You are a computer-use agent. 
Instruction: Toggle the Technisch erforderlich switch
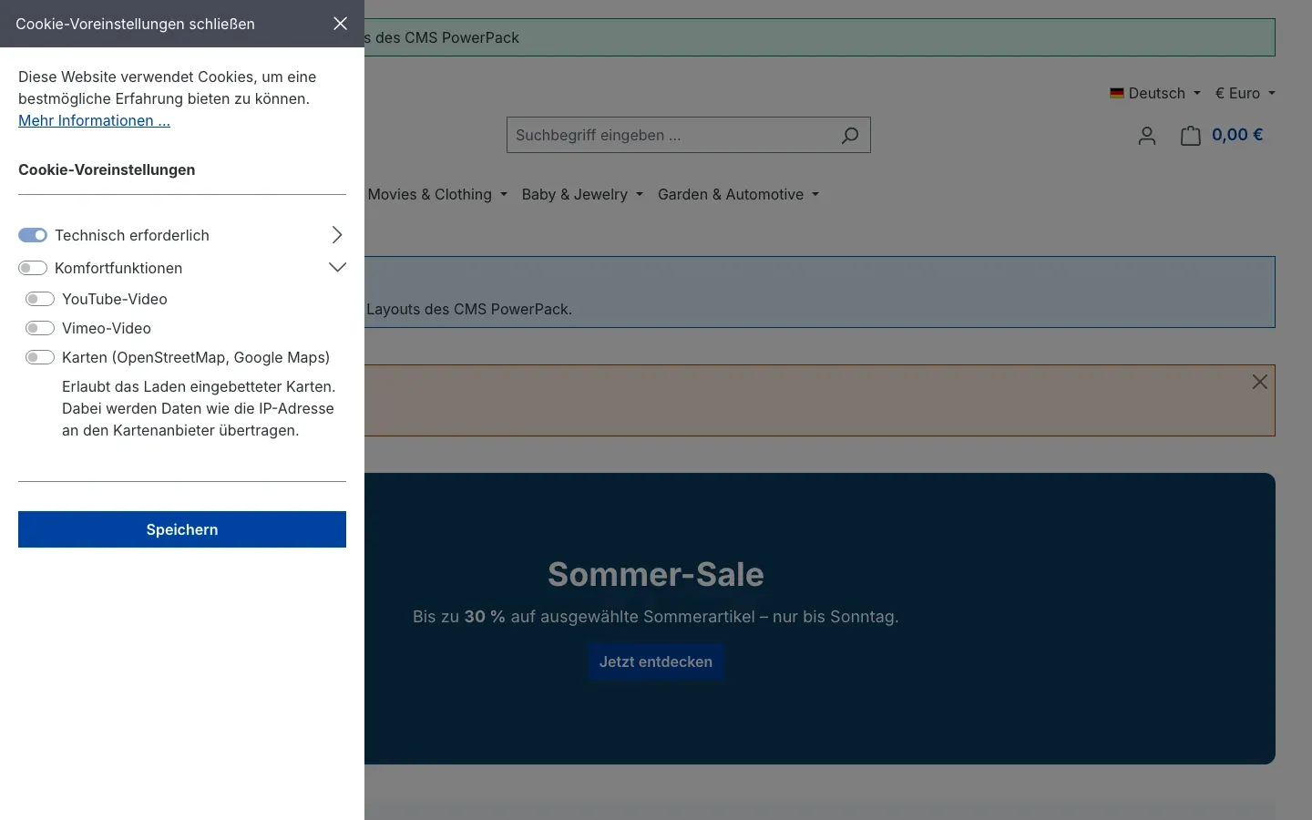coord(33,235)
